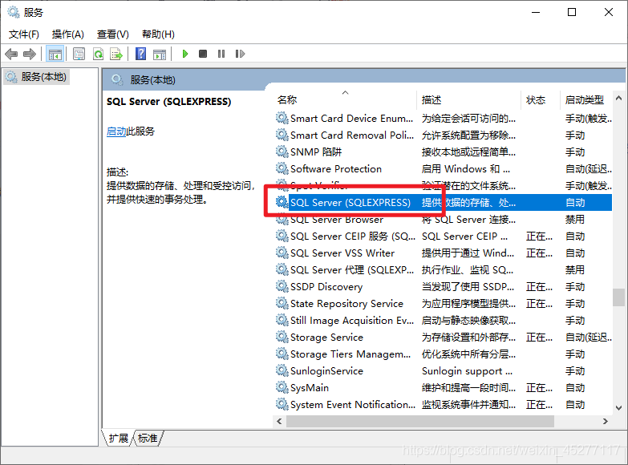Image resolution: width=628 pixels, height=465 pixels.
Task: Click the gear icon of SNMP 陷阱
Action: point(282,152)
